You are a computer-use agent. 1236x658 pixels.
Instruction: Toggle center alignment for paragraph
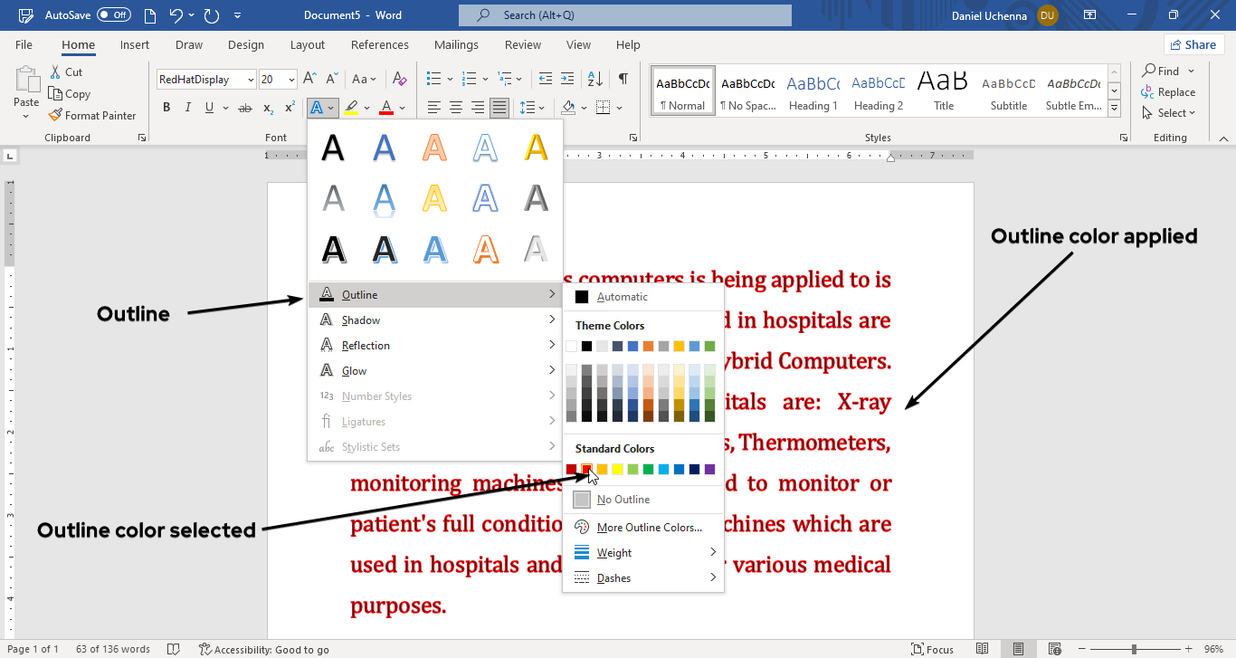pos(456,108)
